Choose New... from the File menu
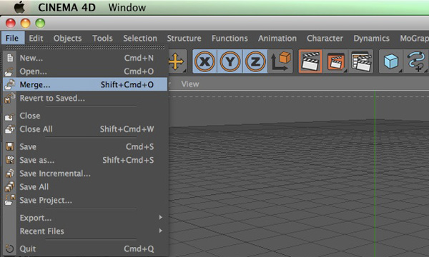The image size is (429, 257). tap(85, 58)
